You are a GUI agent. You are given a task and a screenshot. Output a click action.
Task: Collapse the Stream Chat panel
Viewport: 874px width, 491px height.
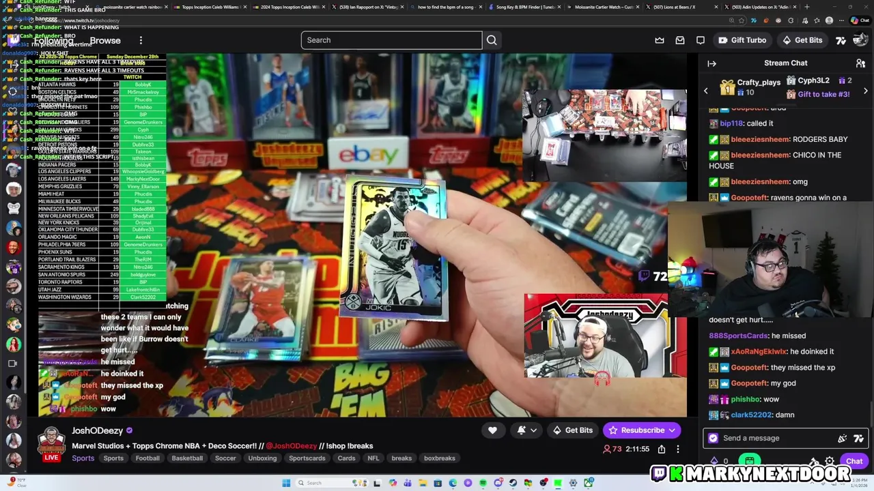point(712,63)
